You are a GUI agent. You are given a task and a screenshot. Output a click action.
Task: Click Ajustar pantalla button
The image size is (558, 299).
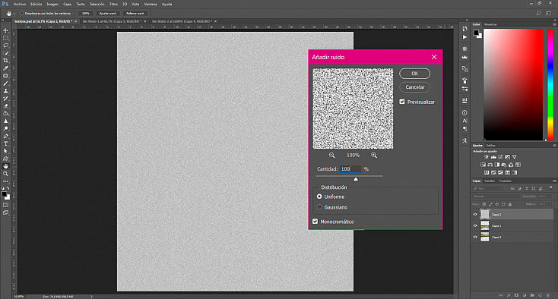(x=108, y=13)
